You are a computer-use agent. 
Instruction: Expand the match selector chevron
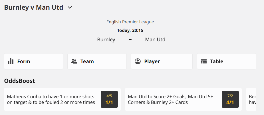70,8
